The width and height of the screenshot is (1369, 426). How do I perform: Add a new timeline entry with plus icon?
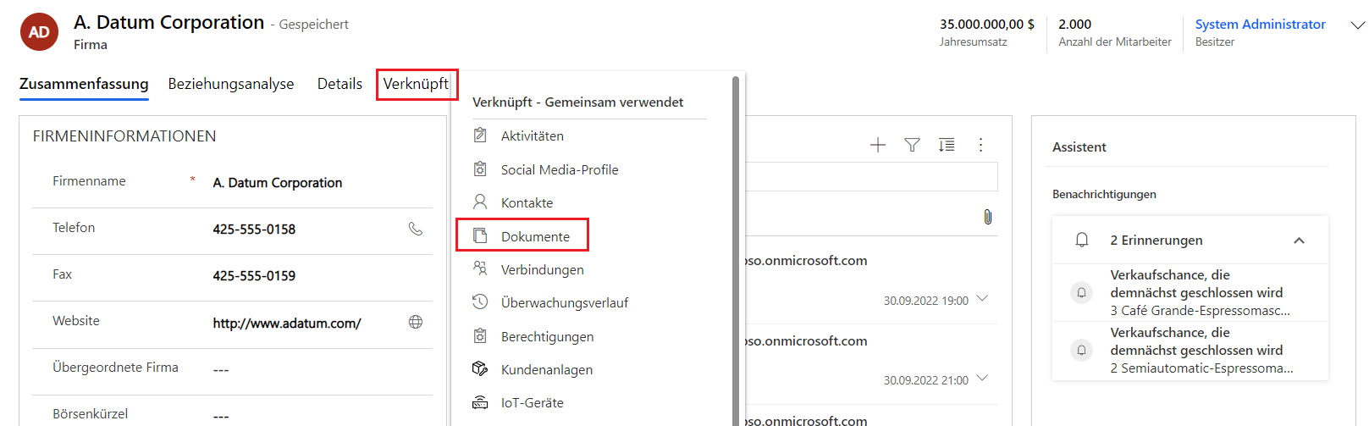[x=878, y=145]
